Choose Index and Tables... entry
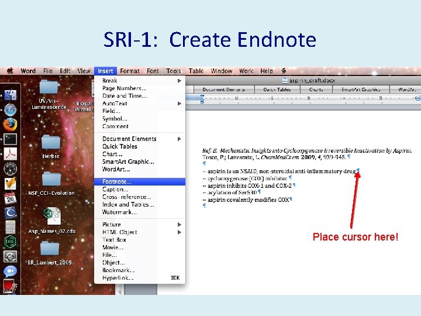The image size is (421, 316). click(x=140, y=204)
